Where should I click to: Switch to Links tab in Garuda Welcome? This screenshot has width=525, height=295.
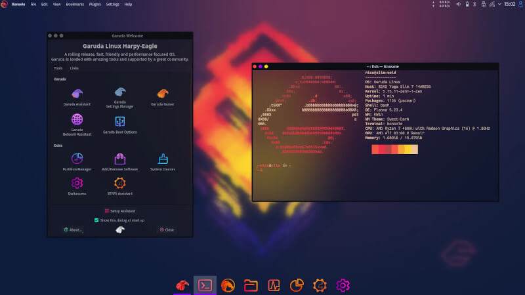[x=74, y=68]
